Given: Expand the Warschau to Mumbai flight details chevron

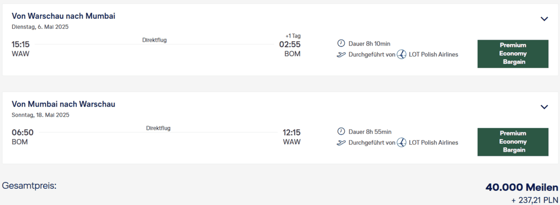Looking at the screenshot, I should click(x=544, y=19).
